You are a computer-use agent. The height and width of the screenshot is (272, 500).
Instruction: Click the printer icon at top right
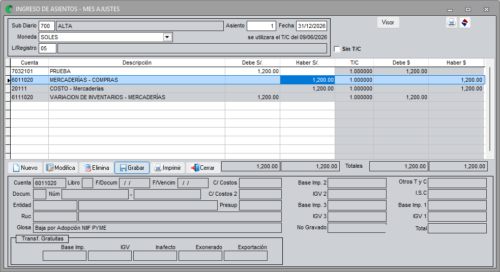click(x=451, y=23)
